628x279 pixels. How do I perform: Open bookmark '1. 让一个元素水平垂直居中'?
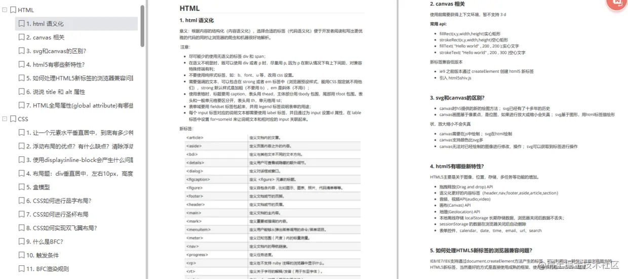pyautogui.click(x=80, y=133)
